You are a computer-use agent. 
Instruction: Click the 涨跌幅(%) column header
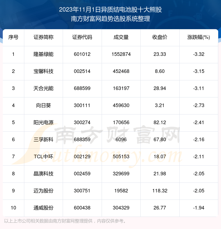coord(199,37)
